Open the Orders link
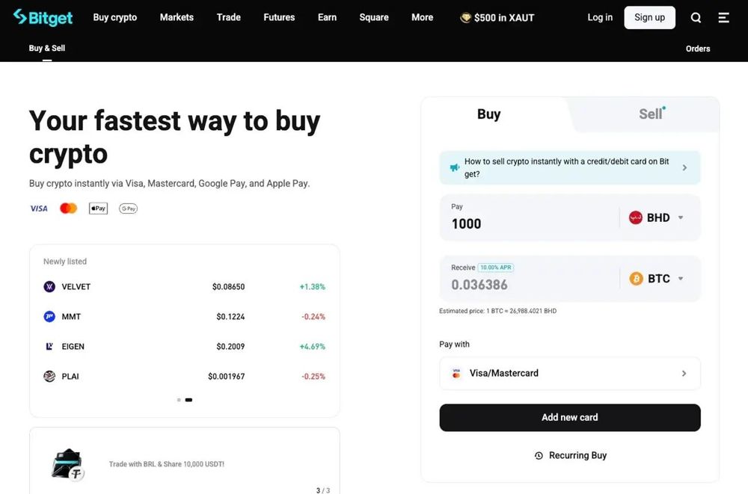The height and width of the screenshot is (494, 748). (x=698, y=49)
